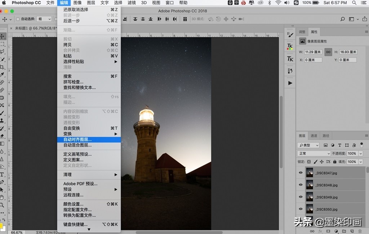Click the width (W) input field
This screenshot has height=234, width=369.
coord(313,52)
